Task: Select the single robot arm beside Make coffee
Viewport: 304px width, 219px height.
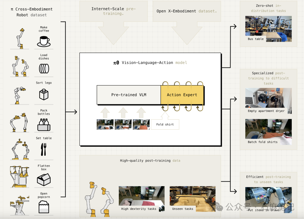Action: pyautogui.click(x=20, y=38)
